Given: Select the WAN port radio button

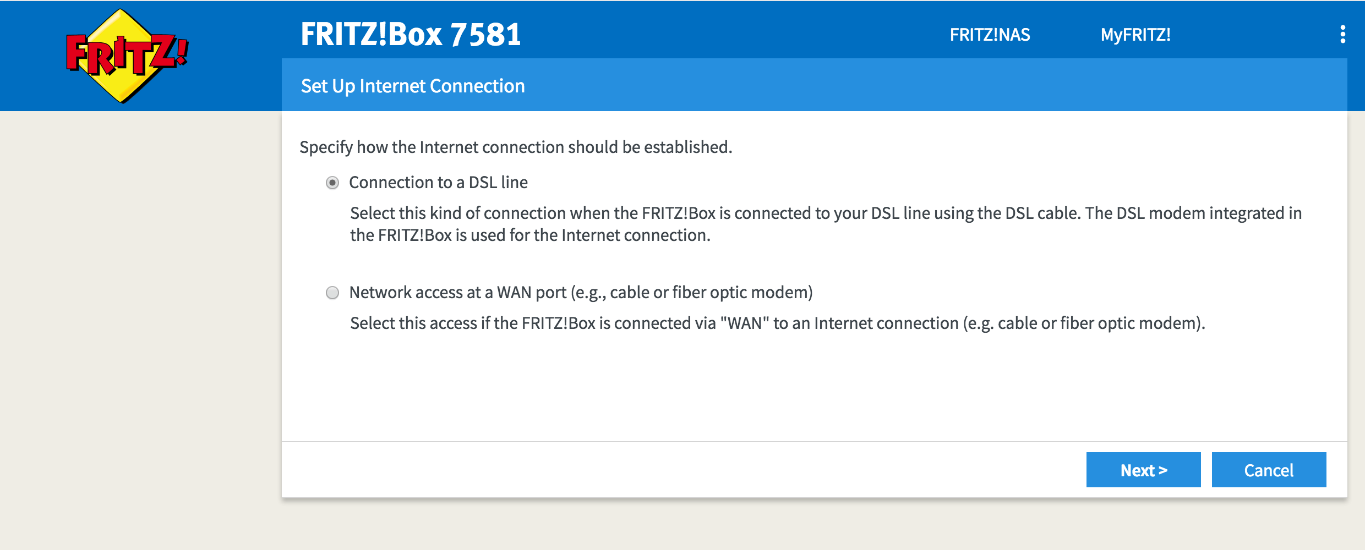Looking at the screenshot, I should (x=332, y=293).
